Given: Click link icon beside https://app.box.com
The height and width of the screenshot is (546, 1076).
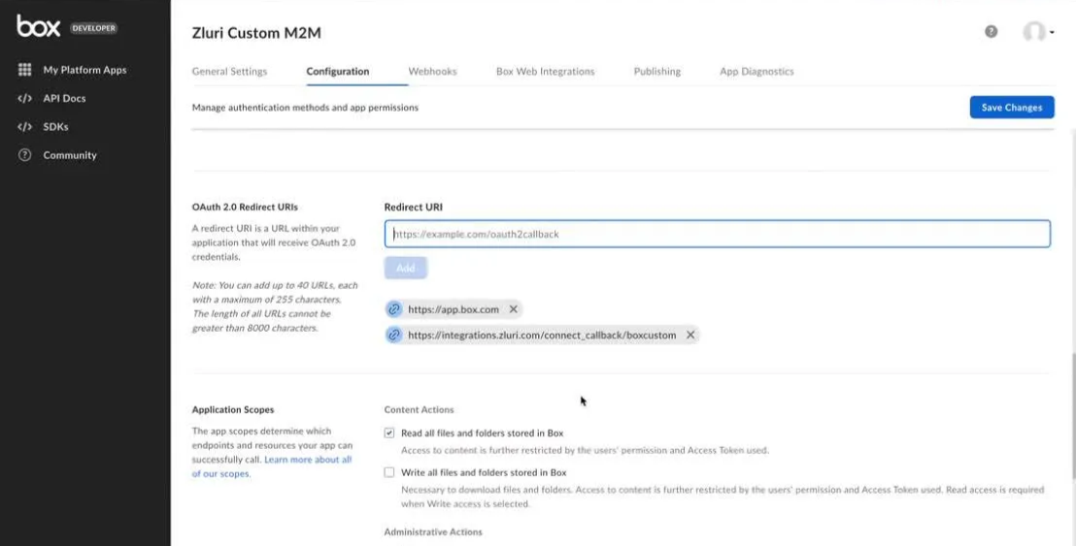Looking at the screenshot, I should 394,309.
